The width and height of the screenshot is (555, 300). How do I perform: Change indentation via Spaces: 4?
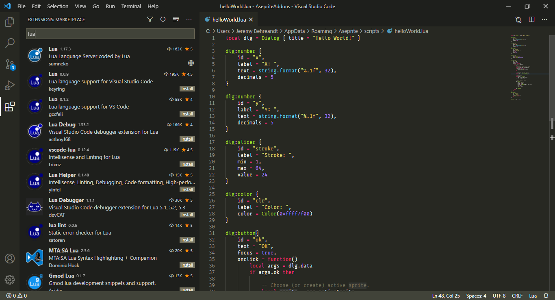pos(476,296)
